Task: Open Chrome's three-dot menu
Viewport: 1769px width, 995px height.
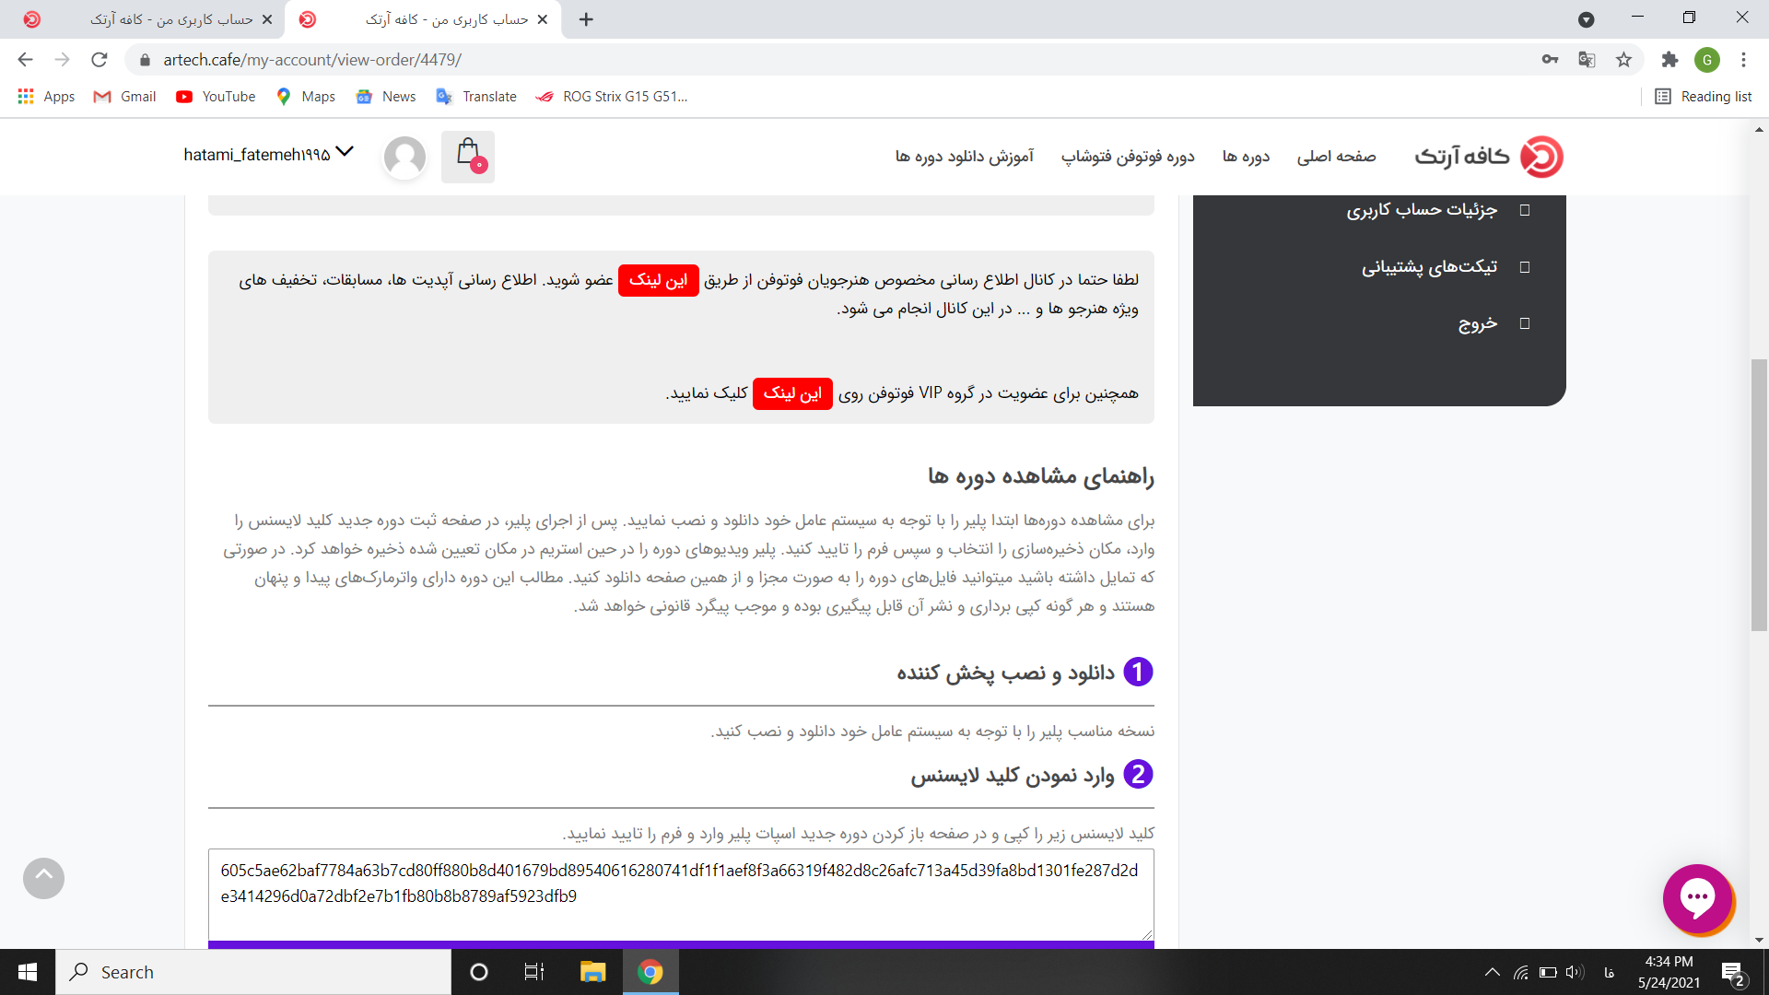Action: tap(1743, 60)
